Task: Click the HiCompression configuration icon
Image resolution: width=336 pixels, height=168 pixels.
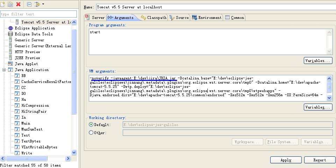Action: (x=17, y=106)
